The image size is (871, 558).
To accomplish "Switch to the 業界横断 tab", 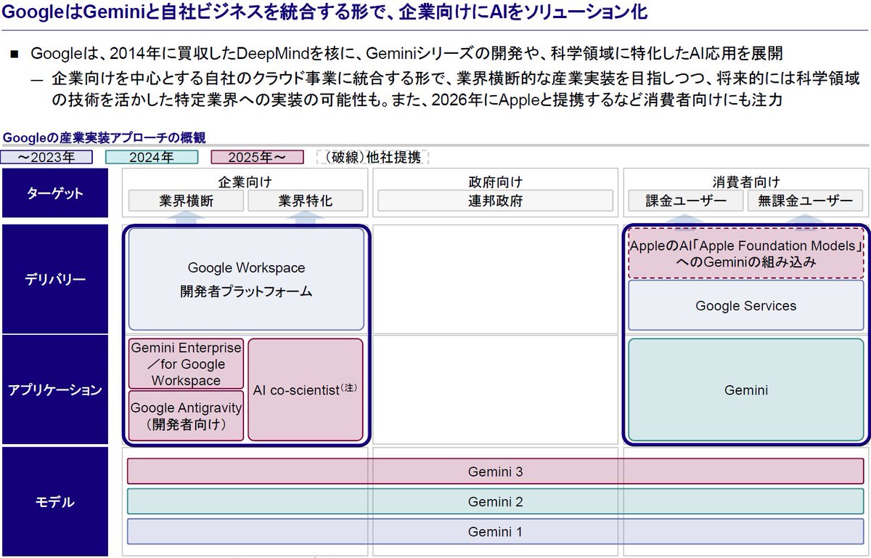I will pyautogui.click(x=185, y=201).
